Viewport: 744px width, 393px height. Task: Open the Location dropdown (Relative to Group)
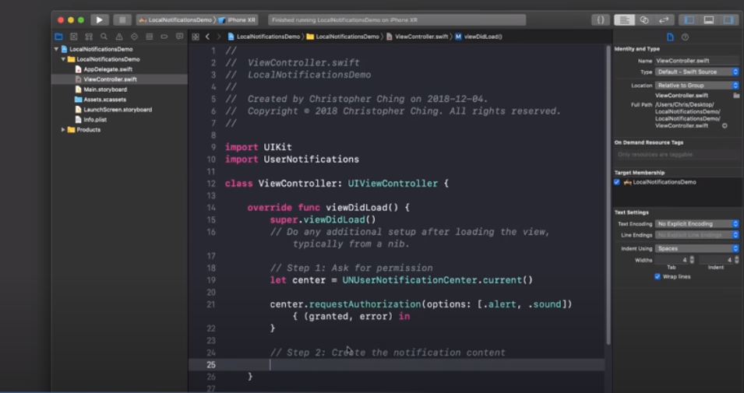pyautogui.click(x=697, y=86)
